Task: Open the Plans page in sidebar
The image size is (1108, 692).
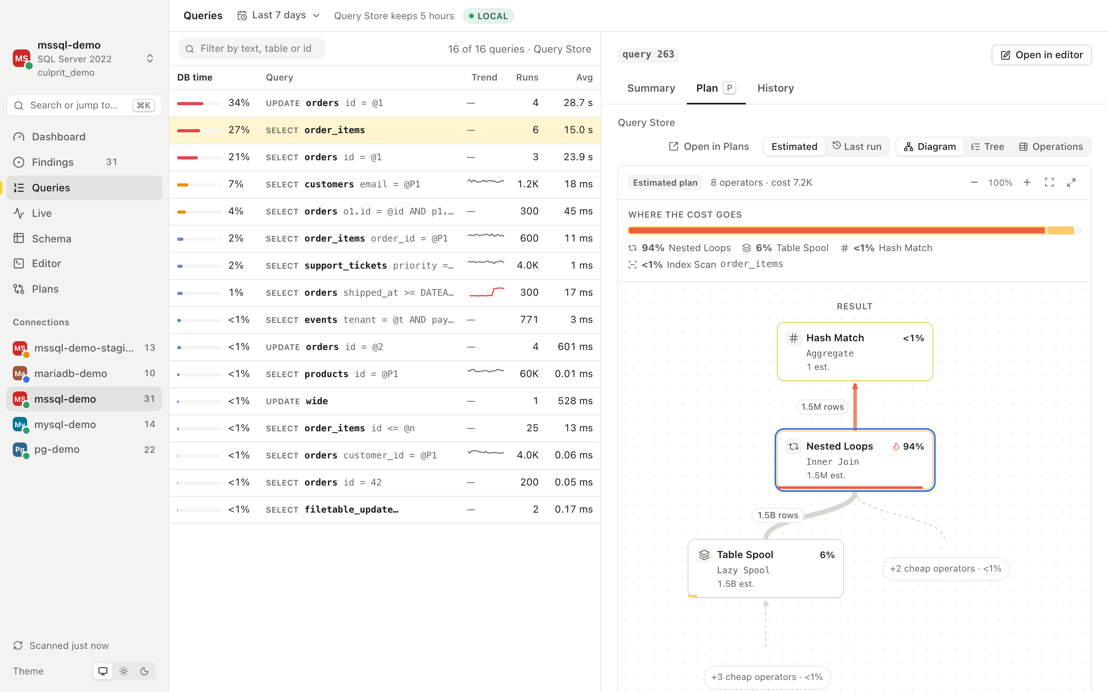Action: coord(84,289)
